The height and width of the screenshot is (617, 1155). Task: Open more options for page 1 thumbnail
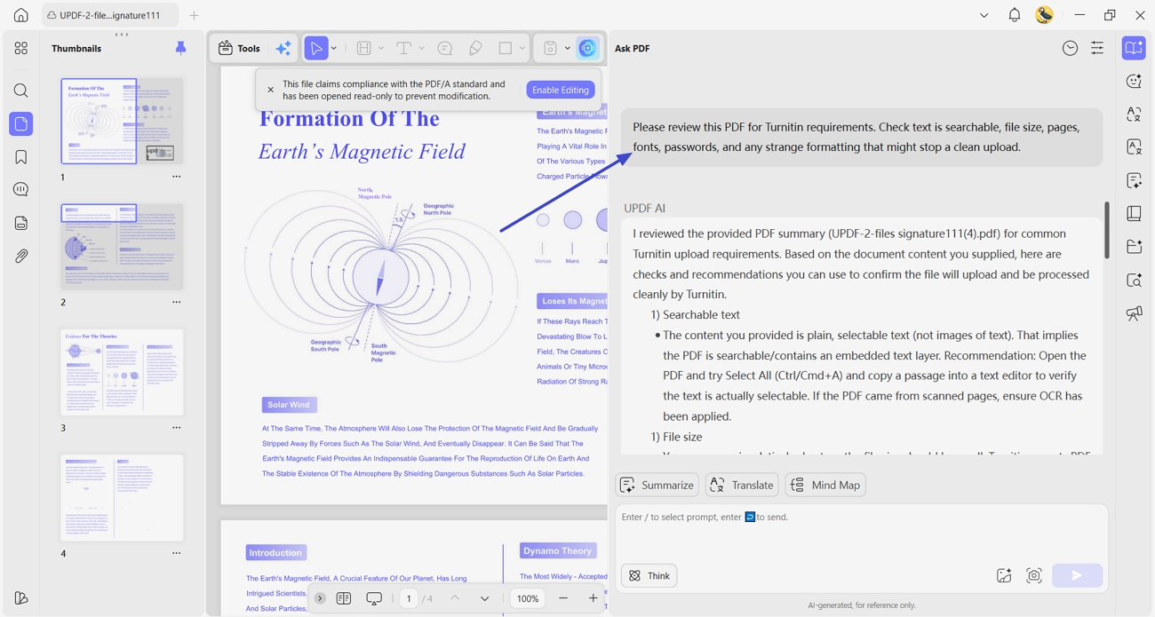tap(176, 177)
